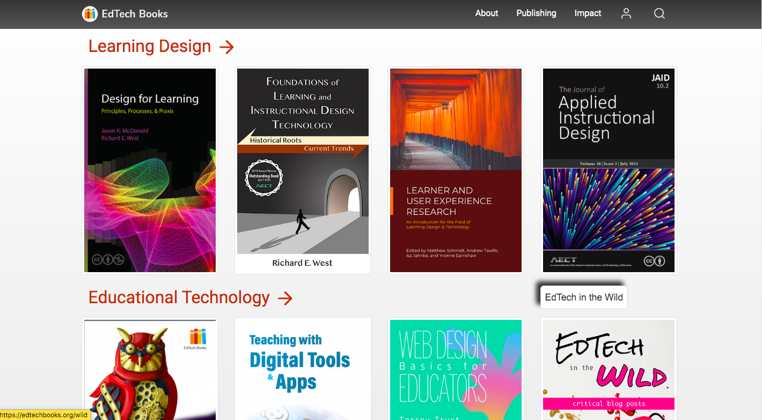762x420 pixels.
Task: Open the Impact menu
Action: 588,13
